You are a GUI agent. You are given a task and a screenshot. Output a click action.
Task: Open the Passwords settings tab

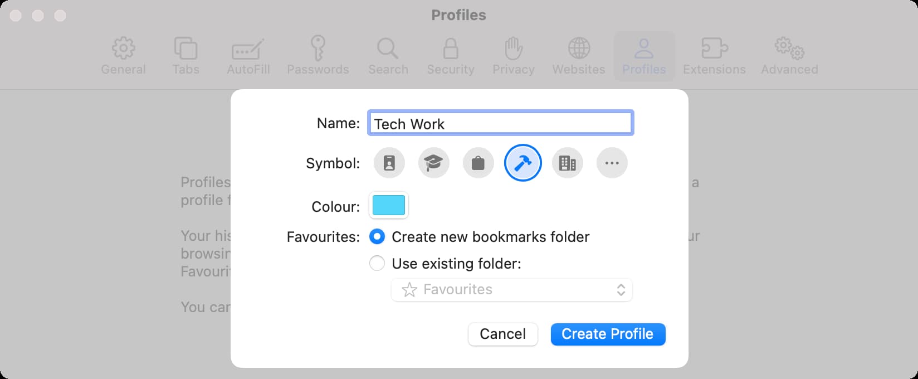(318, 56)
